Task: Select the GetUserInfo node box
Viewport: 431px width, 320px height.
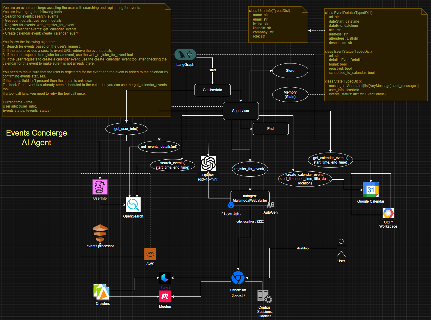Action: (212, 90)
